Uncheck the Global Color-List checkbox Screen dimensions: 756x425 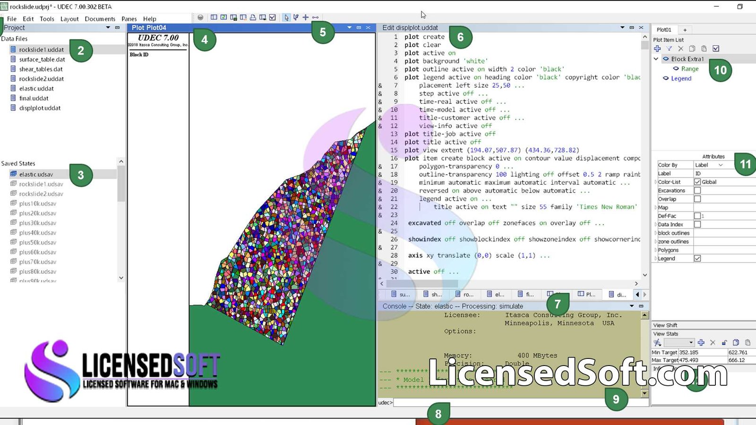[x=697, y=182]
